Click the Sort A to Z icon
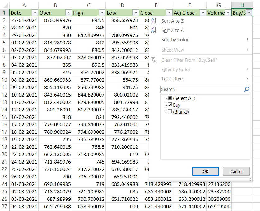Image resolution: width=260 pixels, height=211 pixels. [x=154, y=21]
